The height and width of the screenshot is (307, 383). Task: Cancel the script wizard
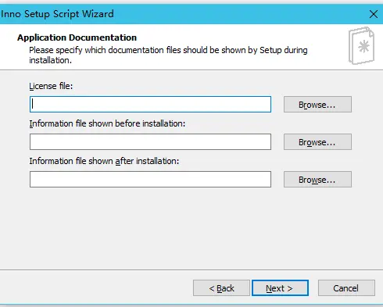346,288
